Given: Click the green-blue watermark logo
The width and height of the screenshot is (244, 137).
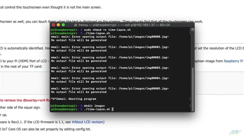Looking at the screenshot, I should 235,132.
